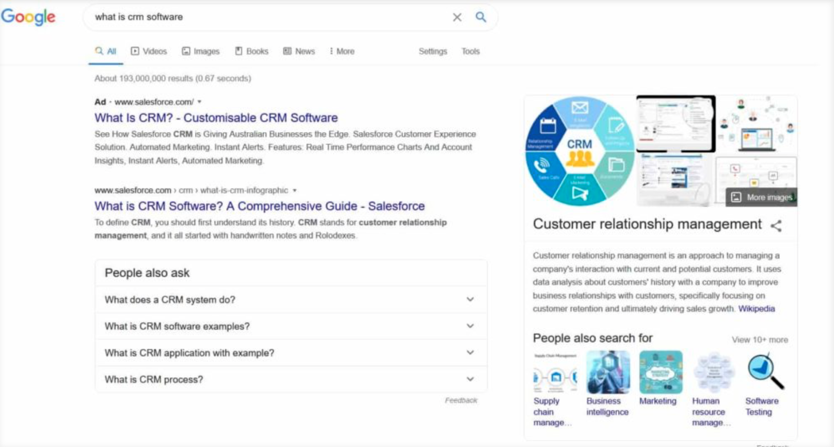834x447 pixels.
Task: Click the 'People also ask' heading
Action: click(147, 273)
